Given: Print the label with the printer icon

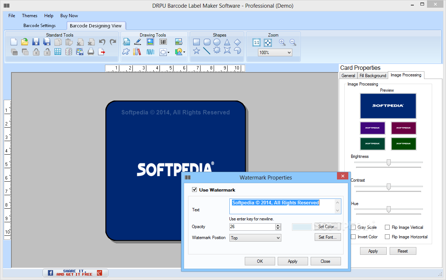Looking at the screenshot, I should [x=91, y=52].
